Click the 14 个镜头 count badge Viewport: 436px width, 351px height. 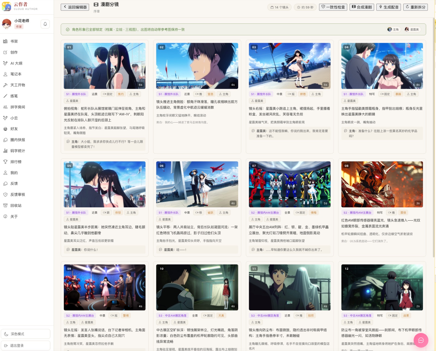point(279,7)
